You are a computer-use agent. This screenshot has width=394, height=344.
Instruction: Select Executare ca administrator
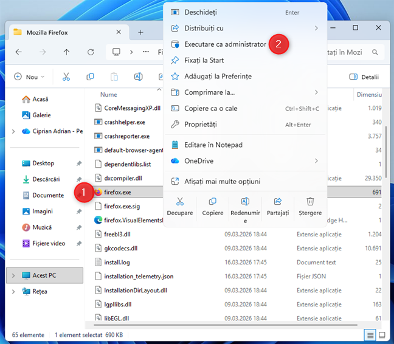point(245,44)
